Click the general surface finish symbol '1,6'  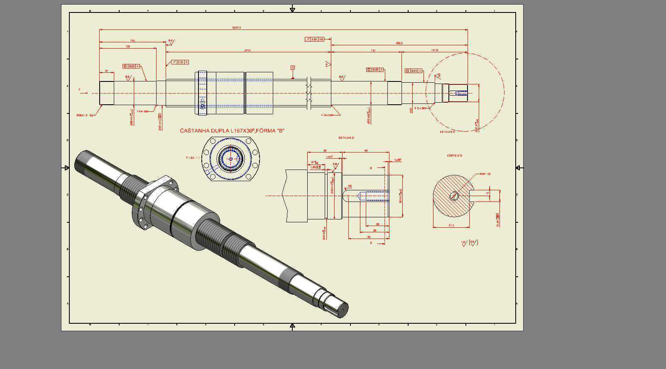click(x=464, y=243)
